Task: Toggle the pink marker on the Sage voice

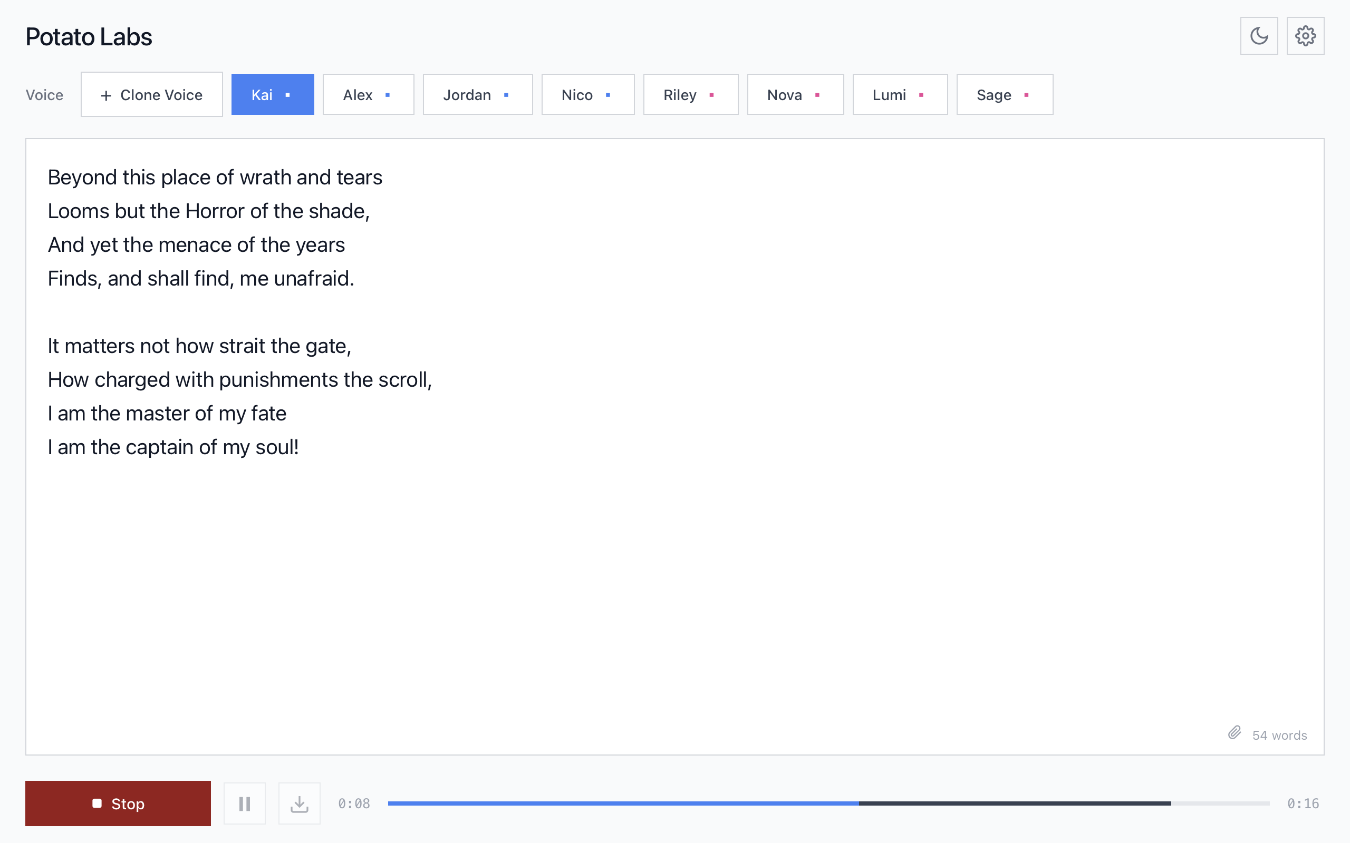Action: [1027, 94]
